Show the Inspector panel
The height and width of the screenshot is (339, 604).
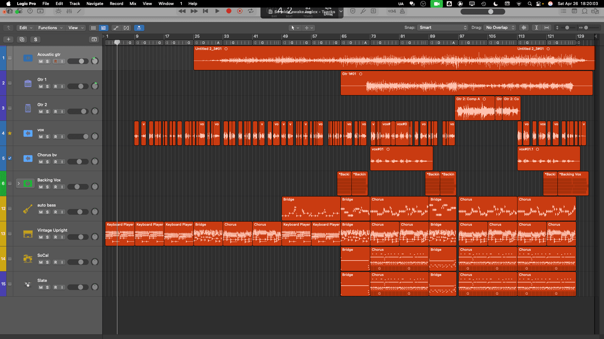[19, 11]
